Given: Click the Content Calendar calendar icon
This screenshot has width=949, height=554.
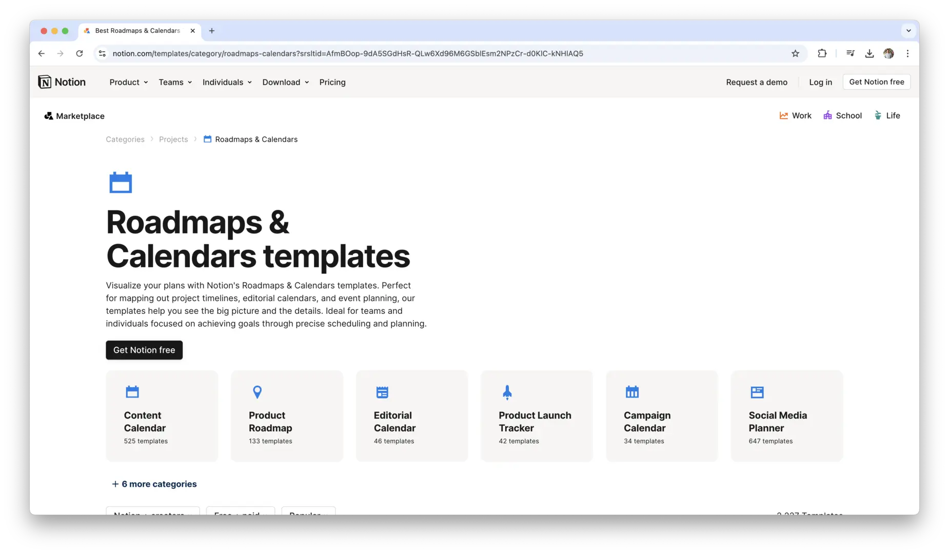Looking at the screenshot, I should [x=132, y=391].
